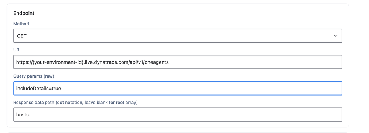
Task: Click the word true in query params
Action: 57,89
